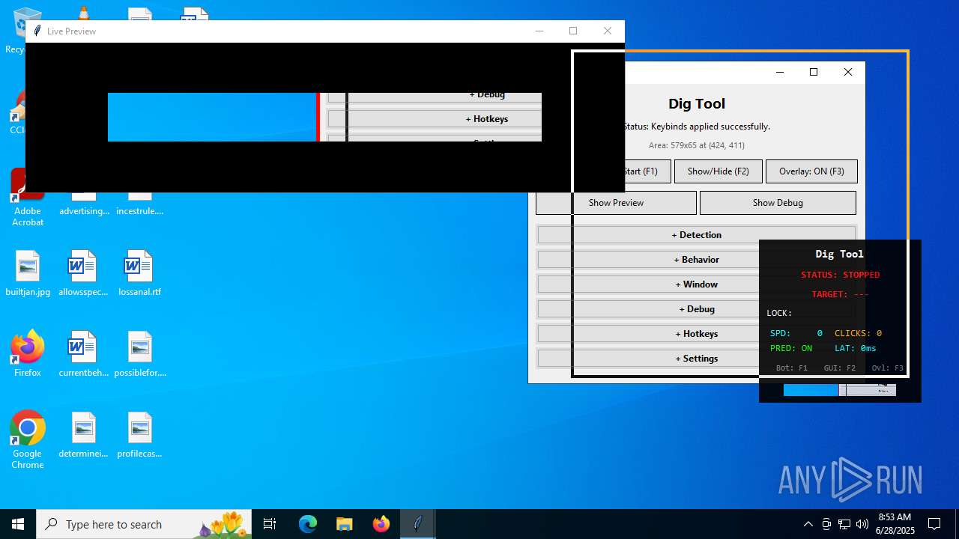The image size is (959, 539).
Task: Click the 'LAT: 0ms' overlay text
Action: 856,348
